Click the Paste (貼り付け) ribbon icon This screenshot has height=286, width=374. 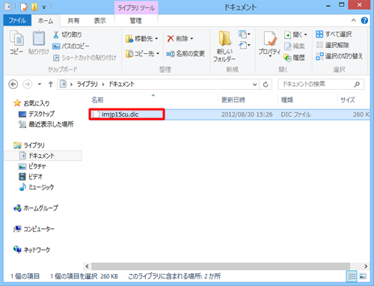[x=39, y=43]
